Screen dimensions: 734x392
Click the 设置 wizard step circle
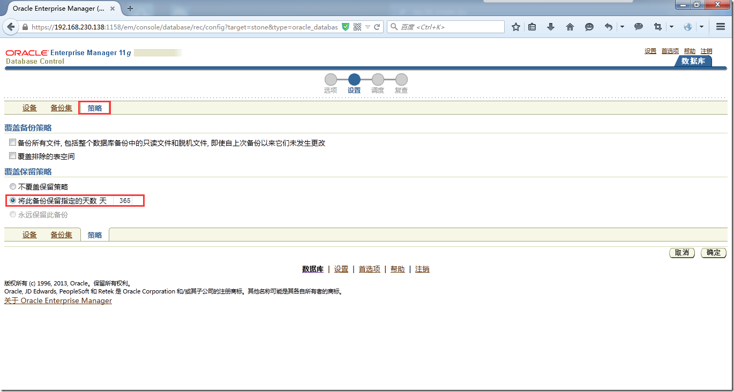354,79
